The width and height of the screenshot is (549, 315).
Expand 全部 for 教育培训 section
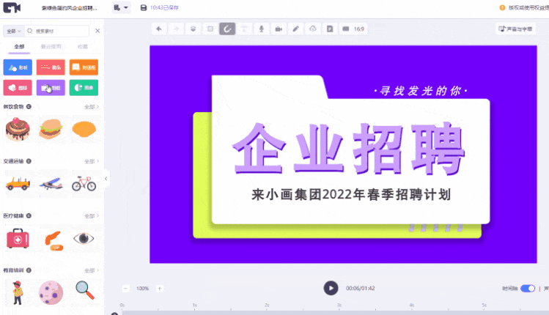[92, 270]
